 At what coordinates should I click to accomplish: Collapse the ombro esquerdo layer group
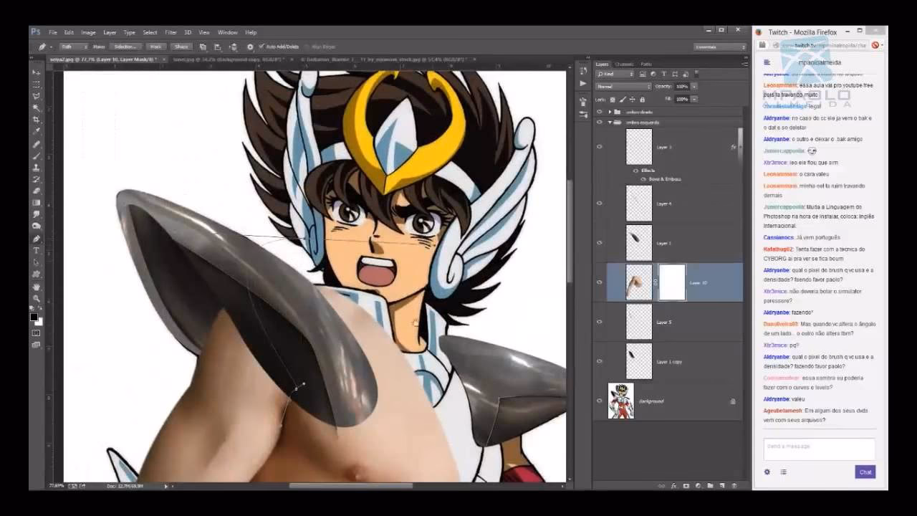click(610, 123)
